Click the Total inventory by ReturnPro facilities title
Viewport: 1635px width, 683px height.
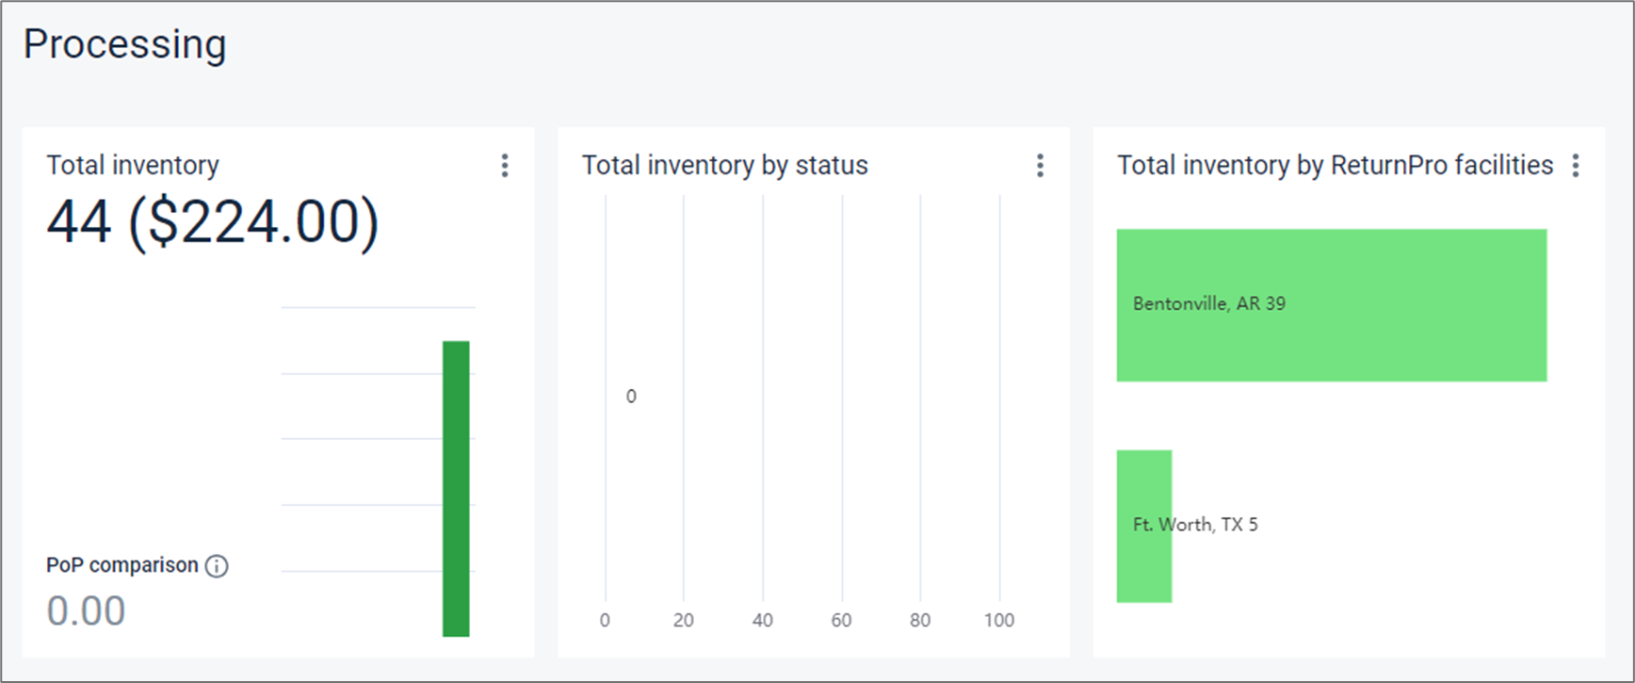pyautogui.click(x=1335, y=166)
